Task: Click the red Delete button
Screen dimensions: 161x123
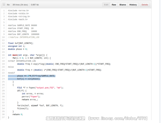Action: (x=145, y=5)
